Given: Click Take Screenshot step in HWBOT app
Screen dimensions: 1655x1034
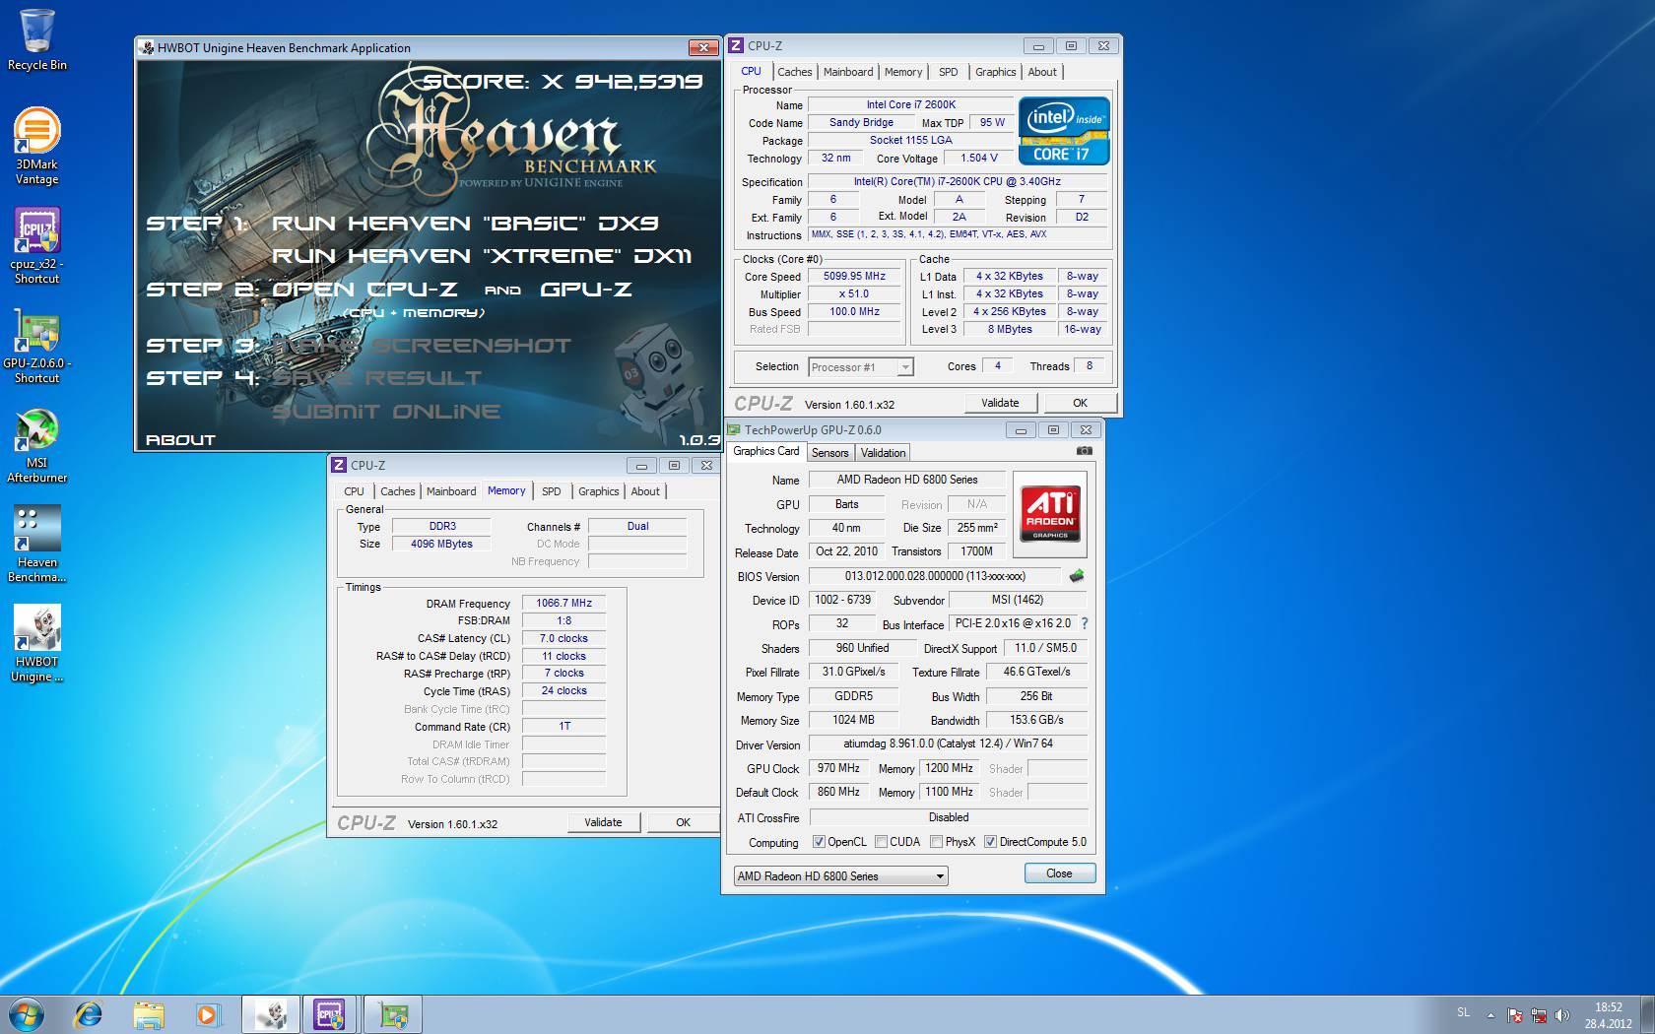Looking at the screenshot, I should [x=422, y=346].
